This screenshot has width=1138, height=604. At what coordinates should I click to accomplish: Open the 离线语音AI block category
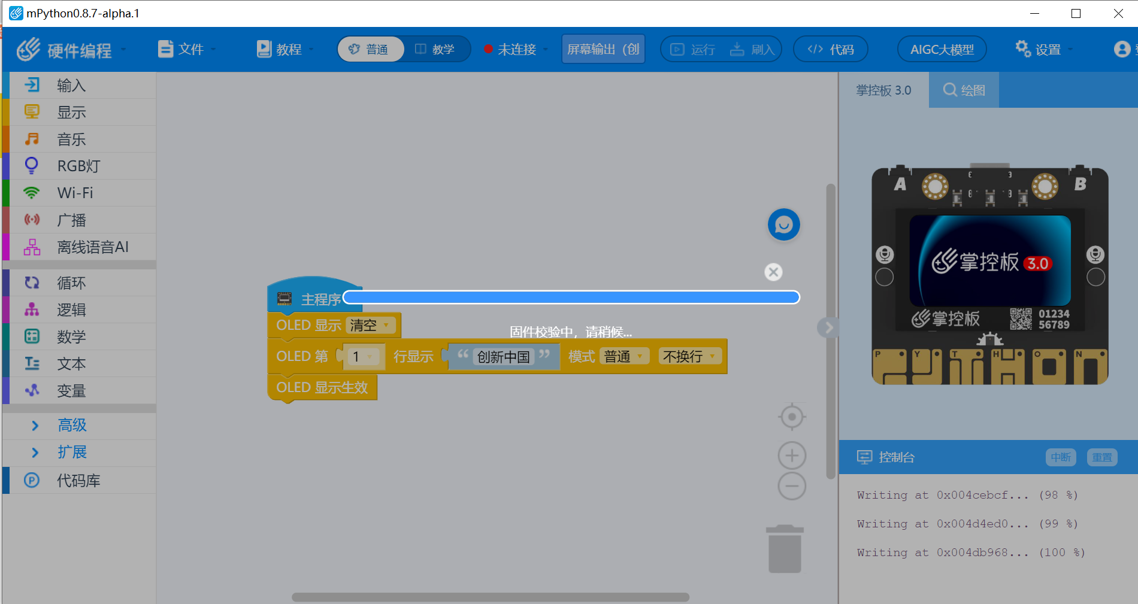[79, 247]
